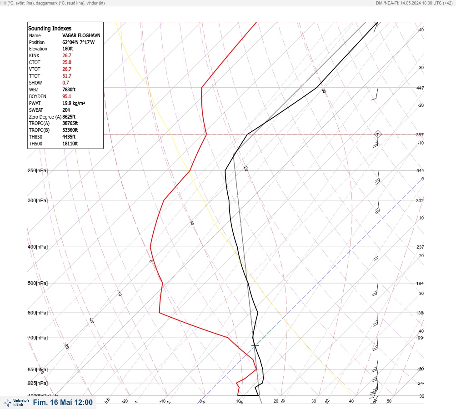The height and width of the screenshot is (409, 456).
Task: Click the wind barb at 250 hPa
Action: pyautogui.click(x=378, y=178)
